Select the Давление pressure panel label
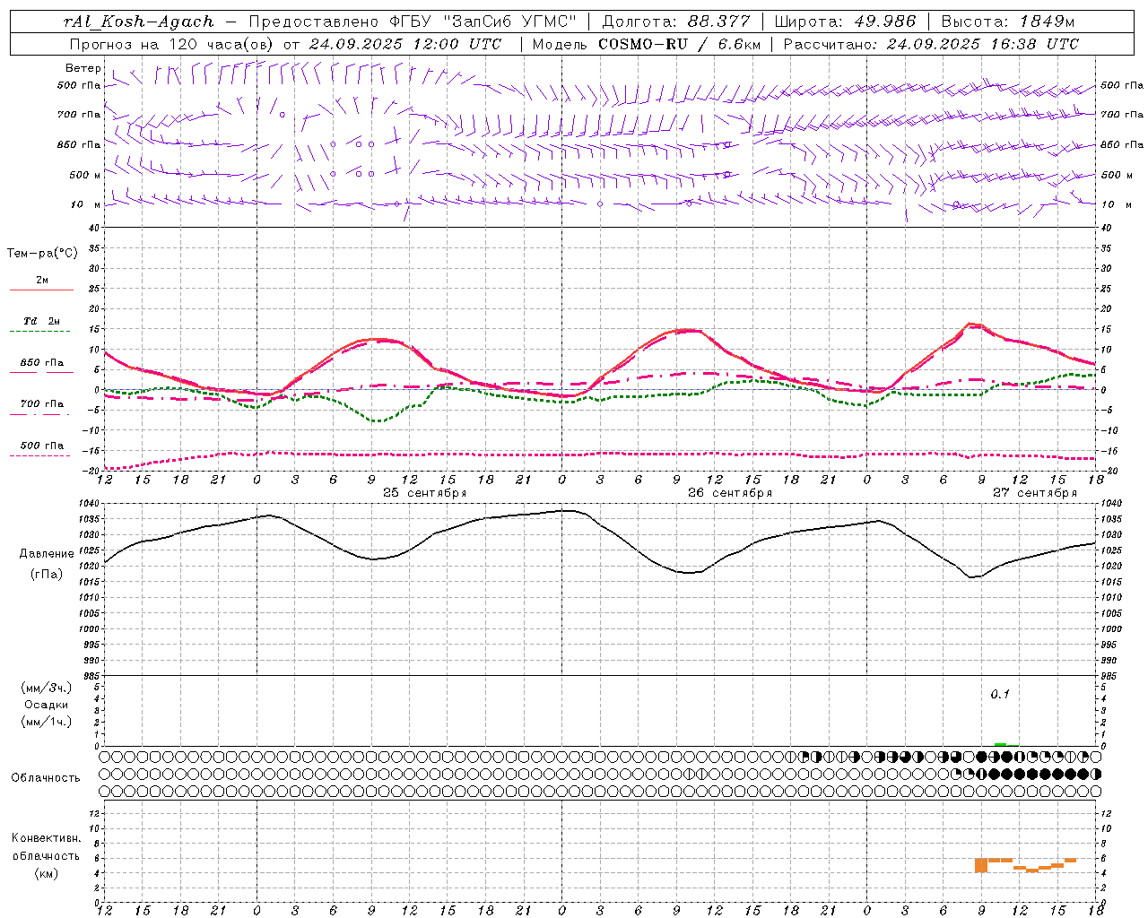 [x=47, y=554]
